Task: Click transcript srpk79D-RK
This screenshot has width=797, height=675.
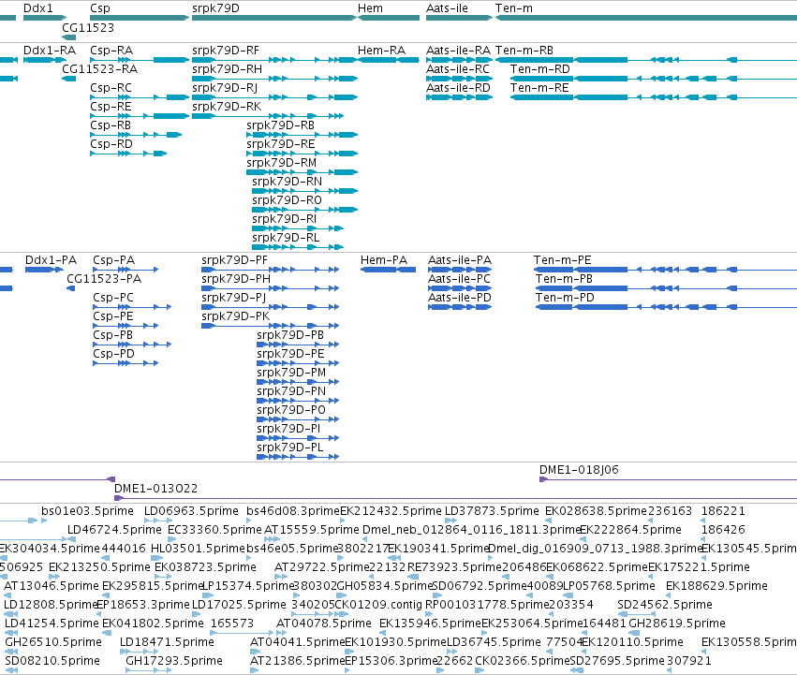Action: coord(227,107)
